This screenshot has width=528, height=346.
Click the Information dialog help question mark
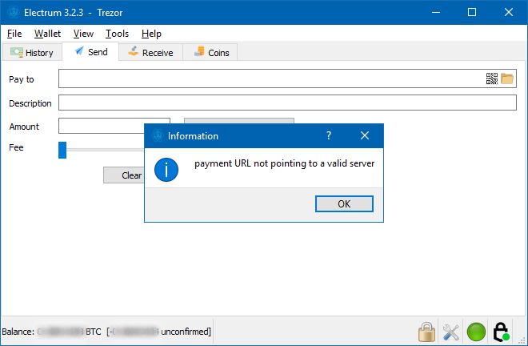tap(329, 135)
